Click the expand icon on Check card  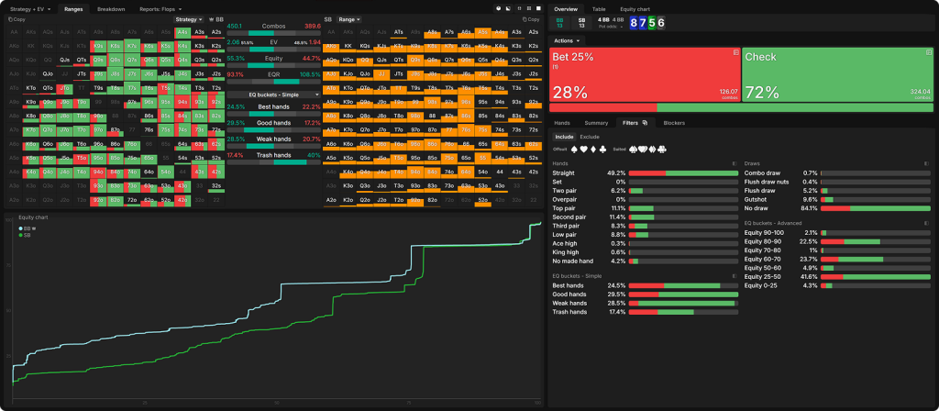pos(928,53)
